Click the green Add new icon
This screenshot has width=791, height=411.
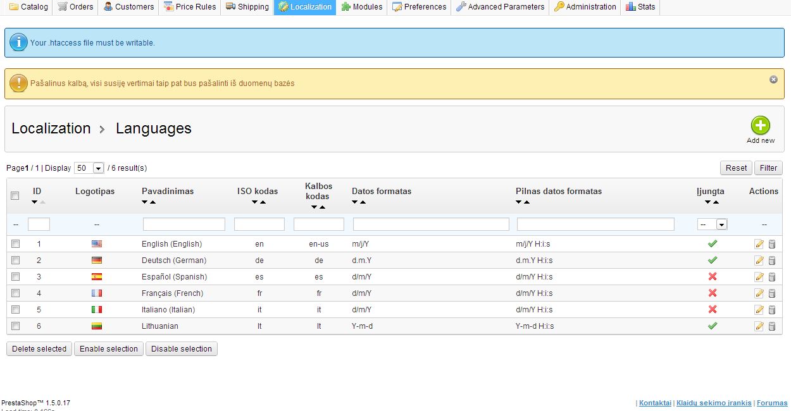760,125
